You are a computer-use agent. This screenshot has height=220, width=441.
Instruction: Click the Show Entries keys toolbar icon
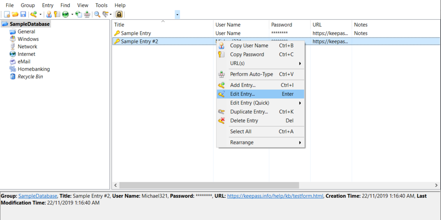tap(106, 14)
